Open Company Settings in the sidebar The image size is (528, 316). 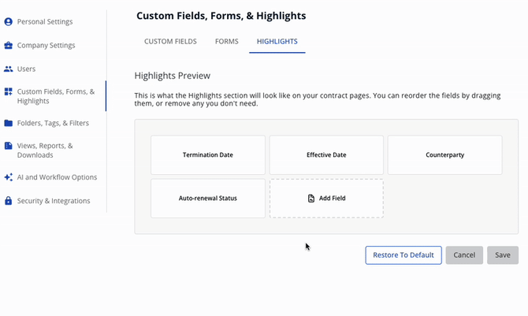pos(46,46)
